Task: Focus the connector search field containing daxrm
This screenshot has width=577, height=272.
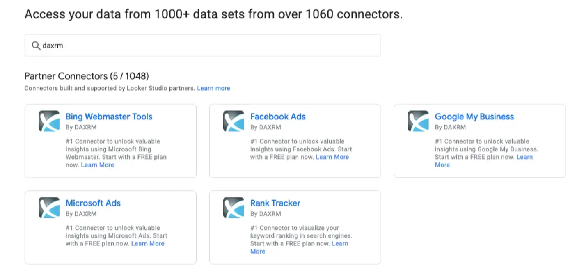Action: (203, 45)
